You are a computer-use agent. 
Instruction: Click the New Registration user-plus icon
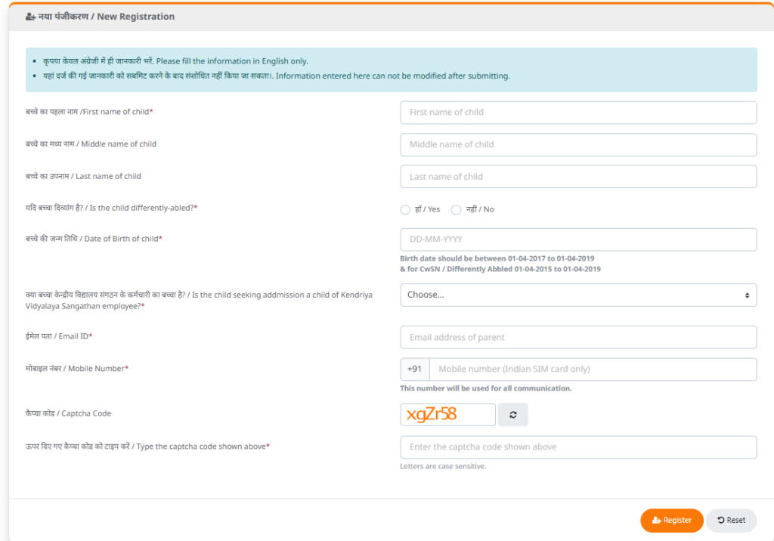pos(30,17)
